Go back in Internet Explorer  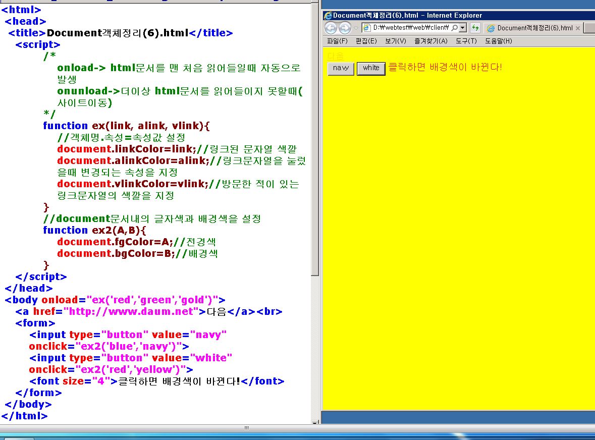coord(331,28)
